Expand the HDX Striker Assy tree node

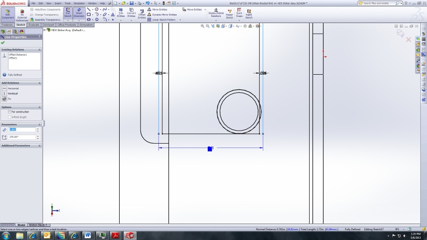[x=44, y=30]
